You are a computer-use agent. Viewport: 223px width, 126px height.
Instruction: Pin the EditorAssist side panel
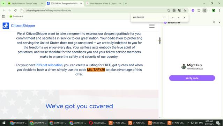coord(214,22)
